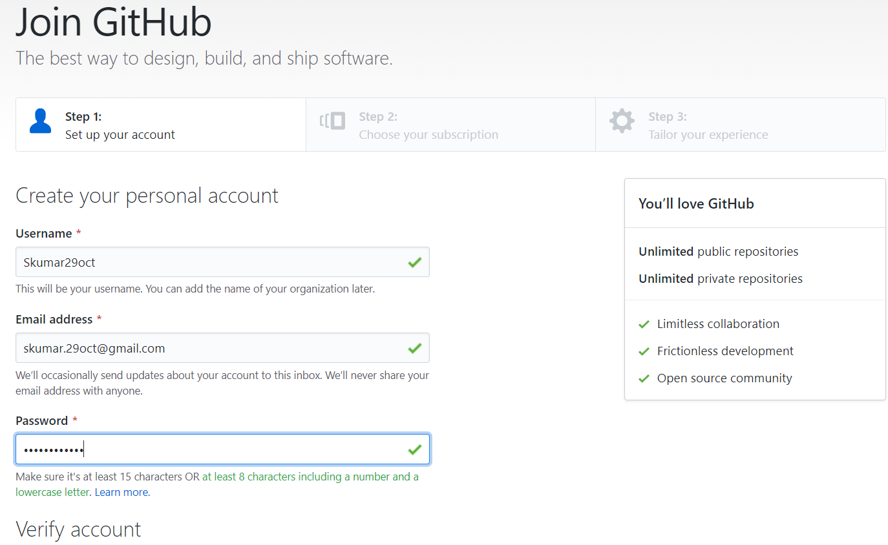Select the Step 1 Set up your account tab
Image resolution: width=888 pixels, height=545 pixels.
click(x=161, y=125)
